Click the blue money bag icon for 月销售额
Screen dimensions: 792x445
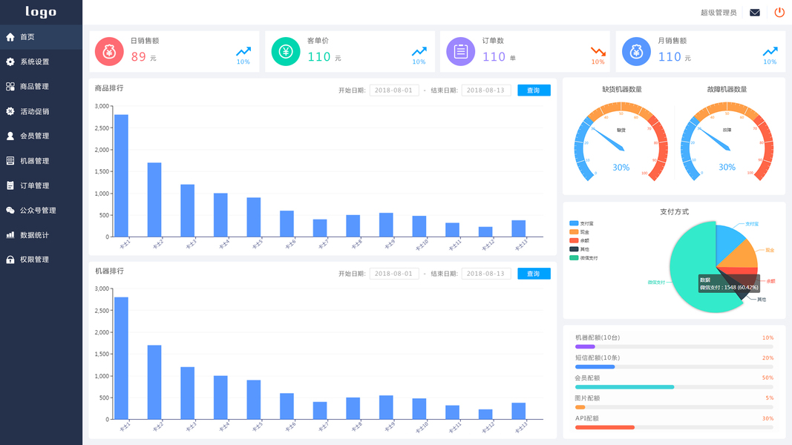pyautogui.click(x=636, y=51)
